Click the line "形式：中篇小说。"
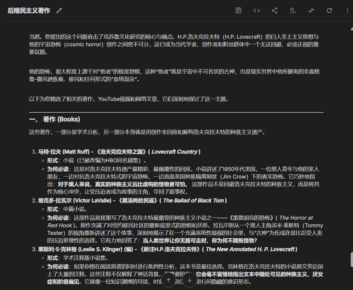 (x=67, y=209)
